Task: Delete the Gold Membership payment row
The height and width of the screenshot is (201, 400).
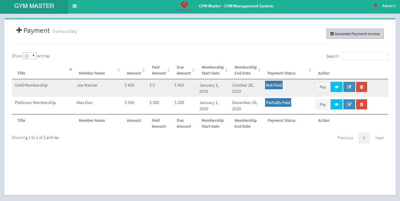Action: (x=361, y=87)
